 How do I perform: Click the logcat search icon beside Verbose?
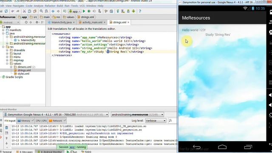(x=170, y=121)
